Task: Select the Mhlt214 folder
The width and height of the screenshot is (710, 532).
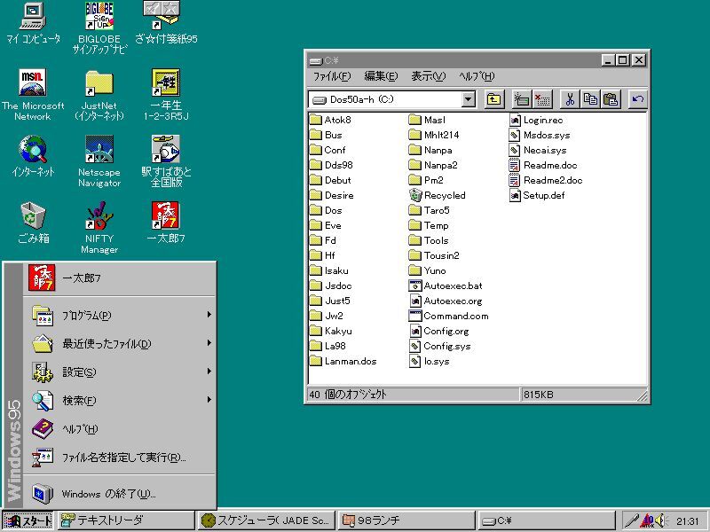Action: pos(434,135)
